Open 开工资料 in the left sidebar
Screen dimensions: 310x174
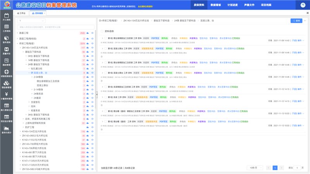point(6,17)
